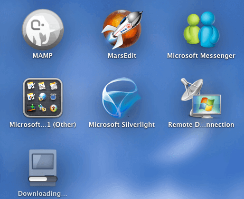The height and width of the screenshot is (199, 244).
Task: Open the Remote Desktop Connection icon
Action: click(201, 98)
